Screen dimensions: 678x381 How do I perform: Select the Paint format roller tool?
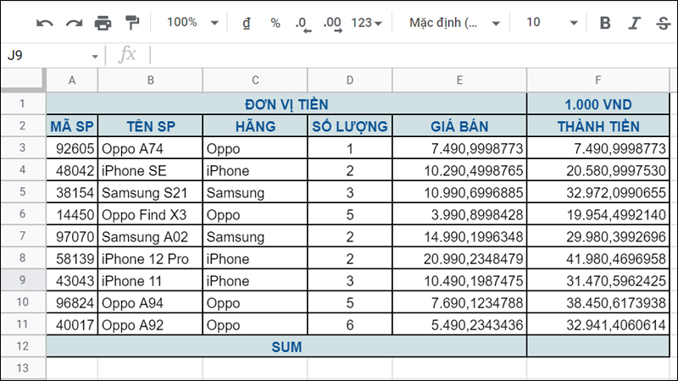click(x=132, y=23)
